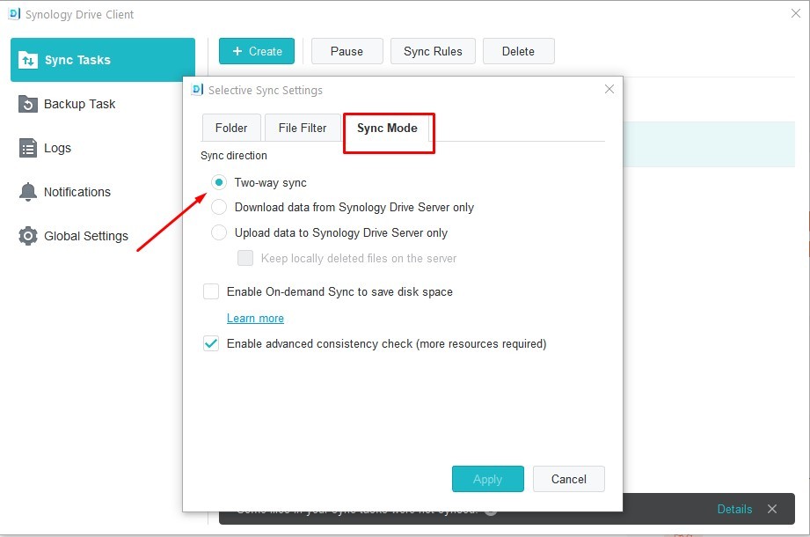Click the Backup Task folder icon
Image resolution: width=810 pixels, height=537 pixels.
tap(28, 104)
